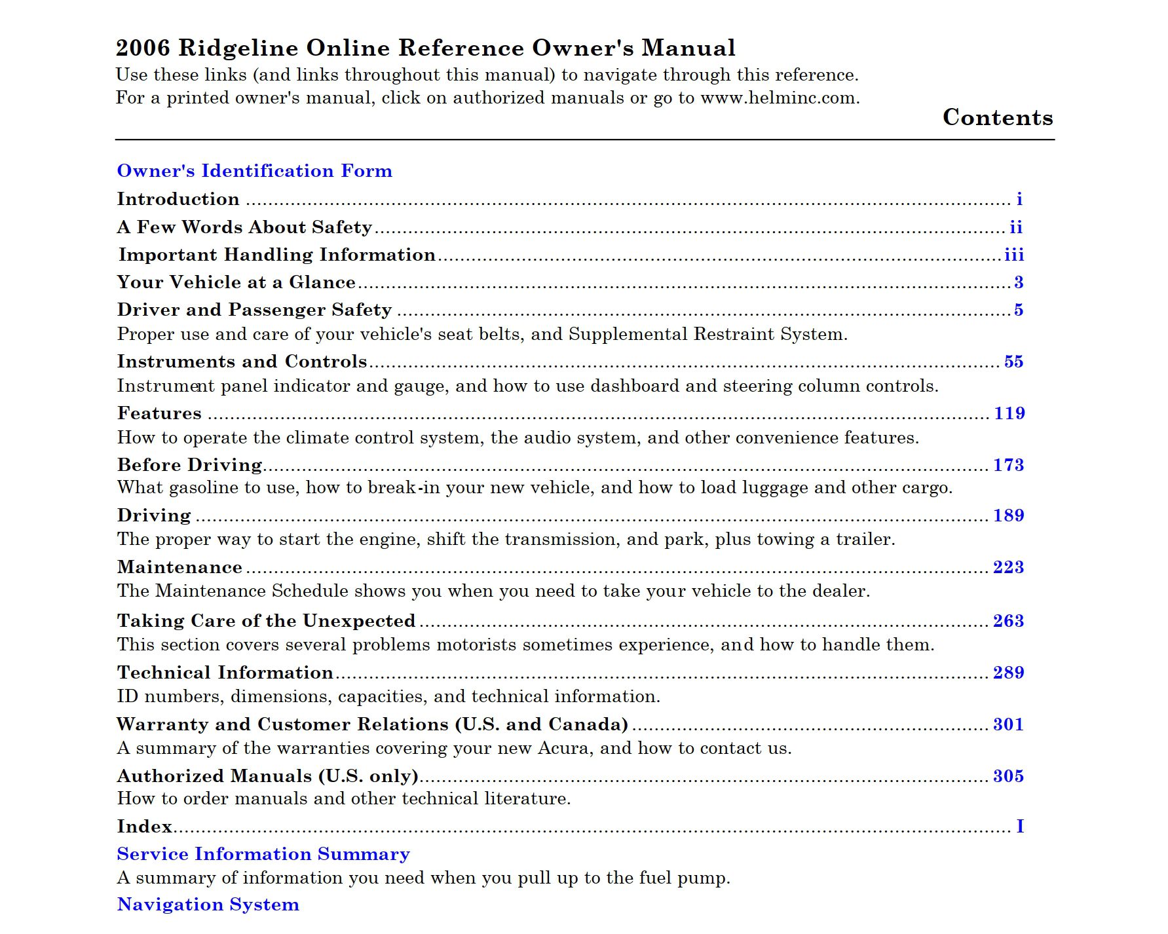Go to page 5, Driver and Passenger Safety
Image resolution: width=1168 pixels, height=934 pixels.
[x=1019, y=310]
